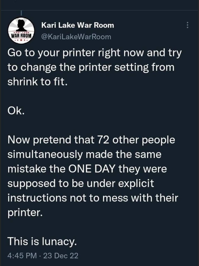Click the stars beneath the WAR ROOM logo

point(22,41)
